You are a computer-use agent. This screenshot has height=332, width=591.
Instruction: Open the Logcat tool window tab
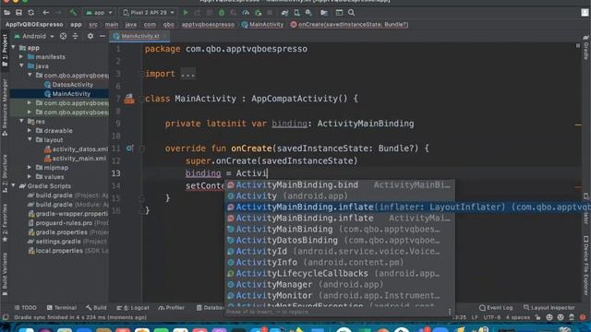pos(133,307)
